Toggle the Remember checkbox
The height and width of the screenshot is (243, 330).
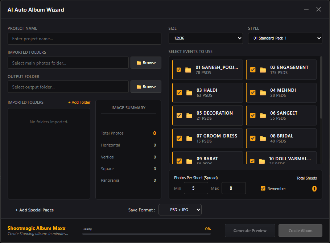coord(263,188)
